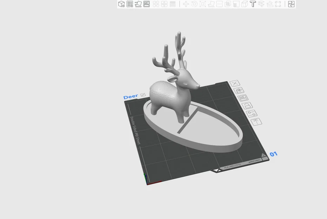Select the Scale tool
Viewport: 327px width, 219px height.
click(202, 4)
